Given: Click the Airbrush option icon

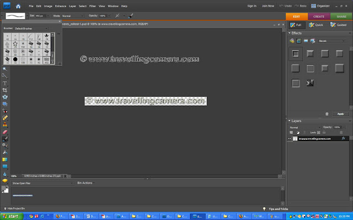Looking at the screenshot, I should click(117, 16).
